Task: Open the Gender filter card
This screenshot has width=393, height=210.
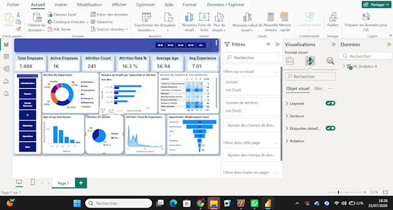Action: pos(251,86)
